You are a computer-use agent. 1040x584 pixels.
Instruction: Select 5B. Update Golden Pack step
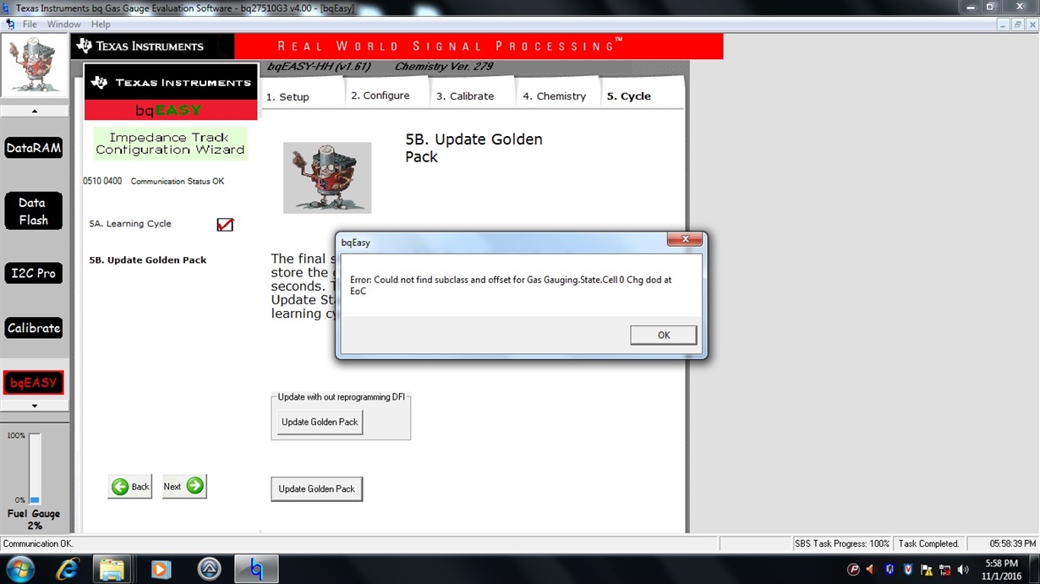(148, 260)
